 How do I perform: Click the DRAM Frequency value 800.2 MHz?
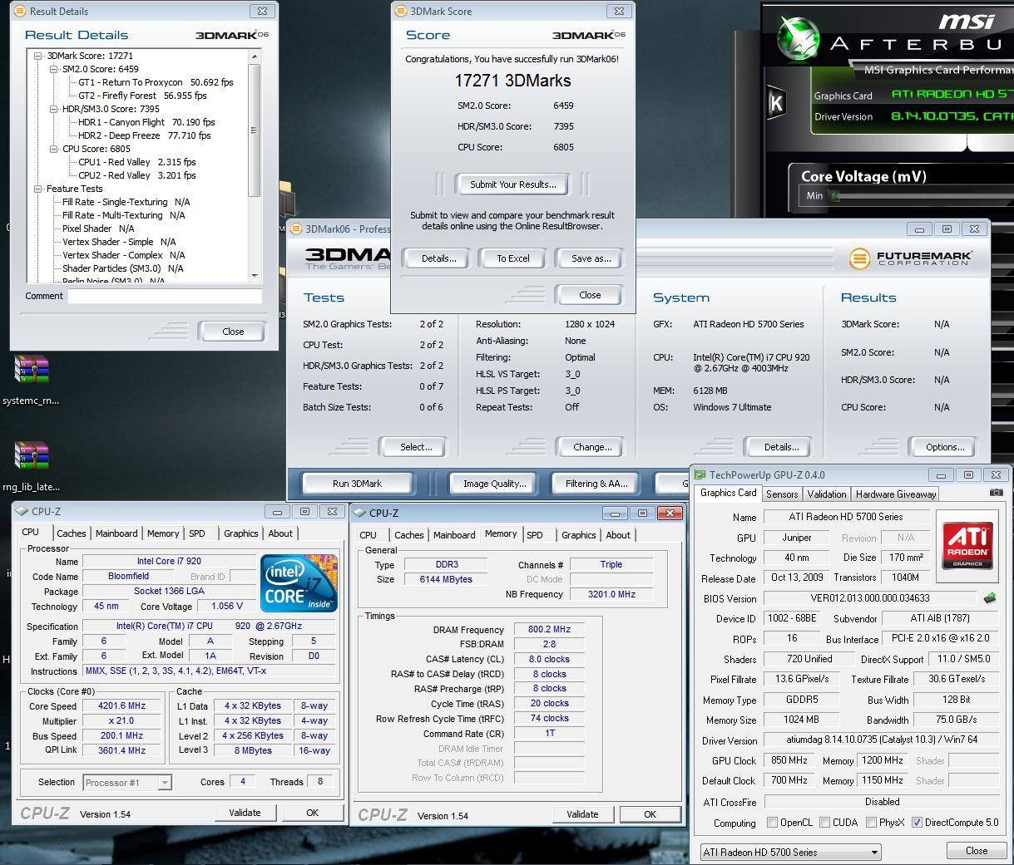coord(549,630)
